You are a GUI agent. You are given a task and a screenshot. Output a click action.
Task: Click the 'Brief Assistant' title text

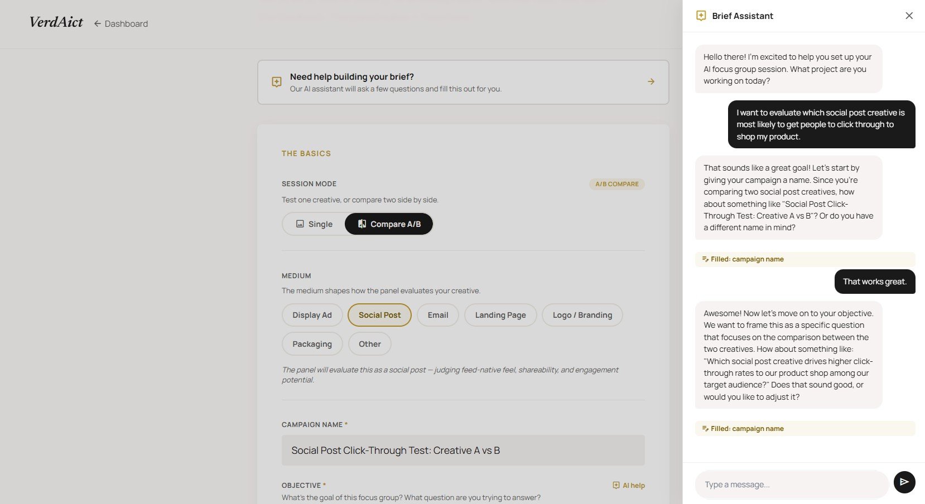743,16
